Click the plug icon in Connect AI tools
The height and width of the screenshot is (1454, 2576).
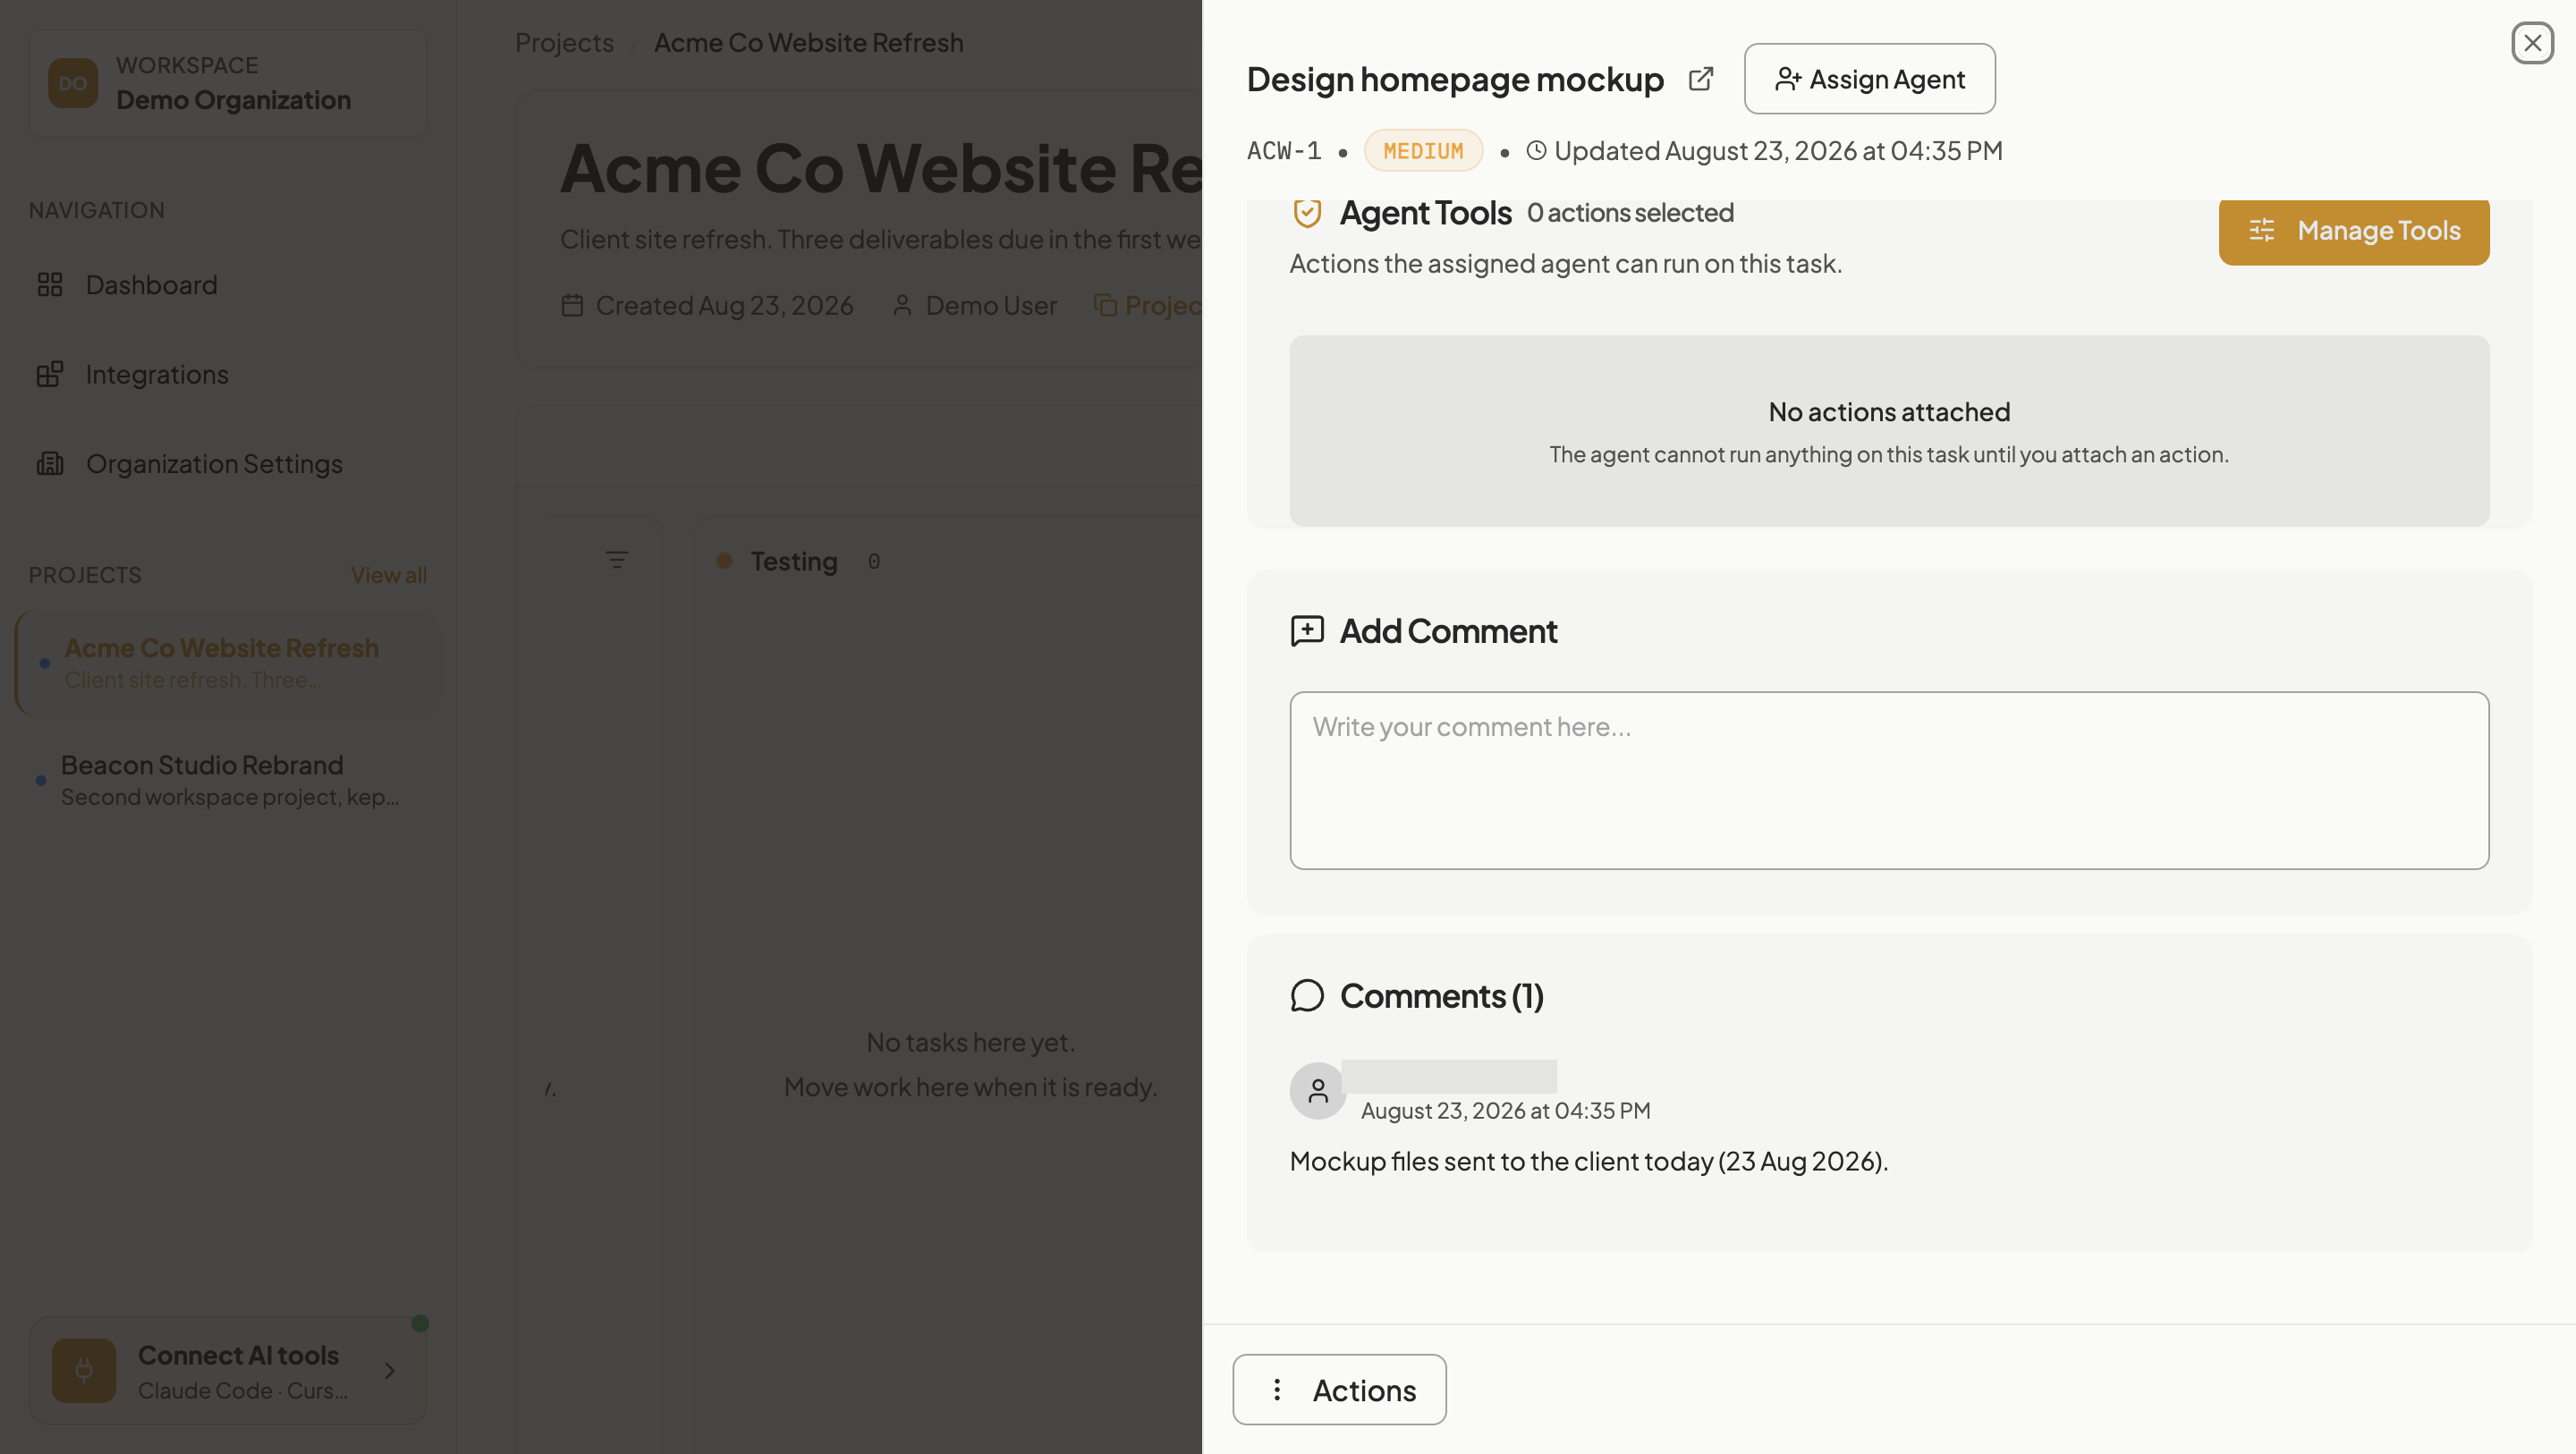[84, 1371]
